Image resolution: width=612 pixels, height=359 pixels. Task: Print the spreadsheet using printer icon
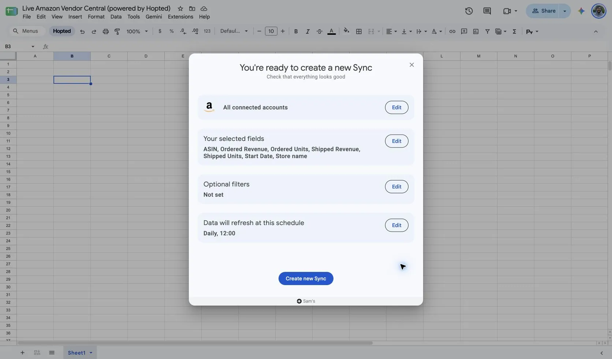[x=106, y=31]
